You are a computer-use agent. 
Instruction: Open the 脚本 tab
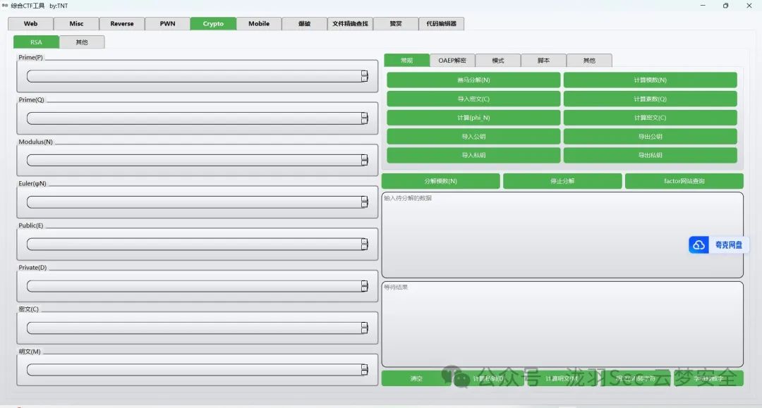544,60
